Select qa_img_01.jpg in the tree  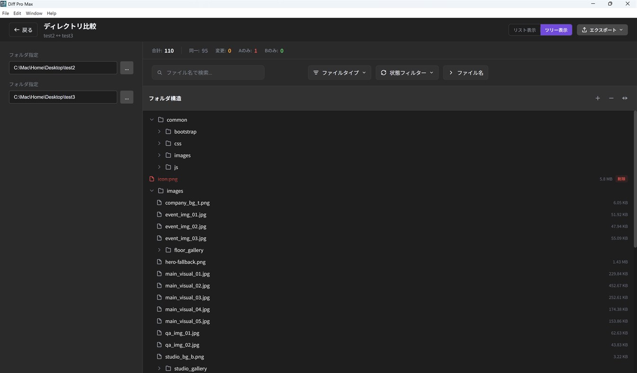388,333
